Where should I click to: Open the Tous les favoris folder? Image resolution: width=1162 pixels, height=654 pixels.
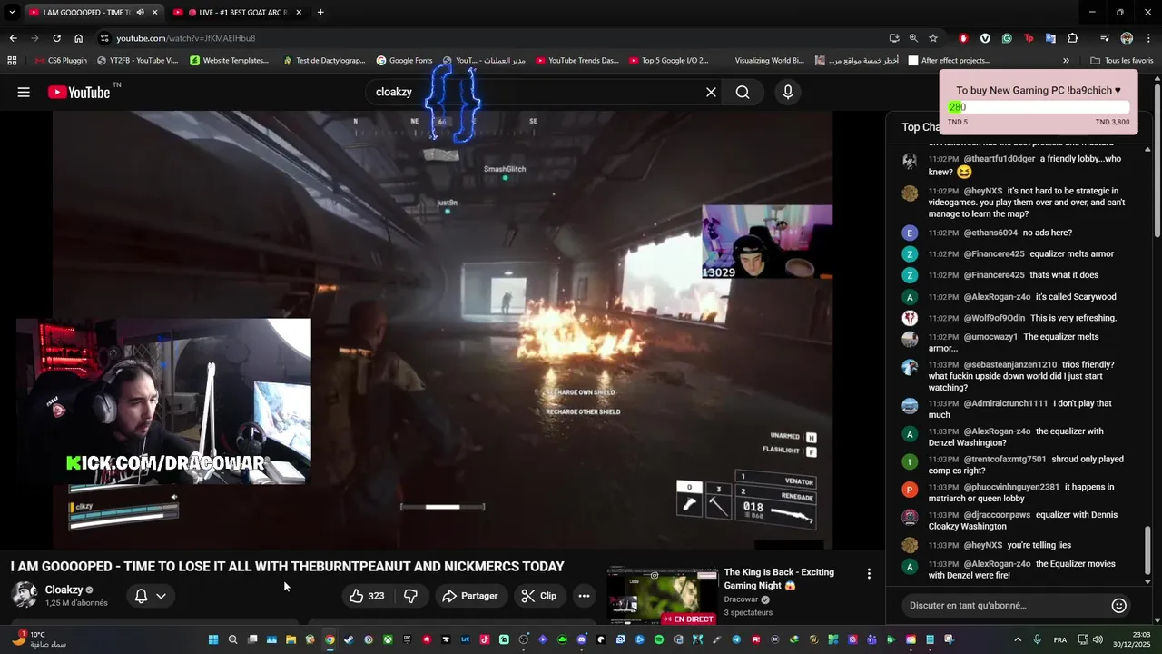click(1121, 61)
